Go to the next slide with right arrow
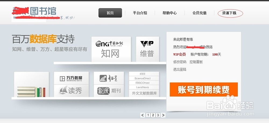This screenshot has height=123, width=269. pos(164,115)
